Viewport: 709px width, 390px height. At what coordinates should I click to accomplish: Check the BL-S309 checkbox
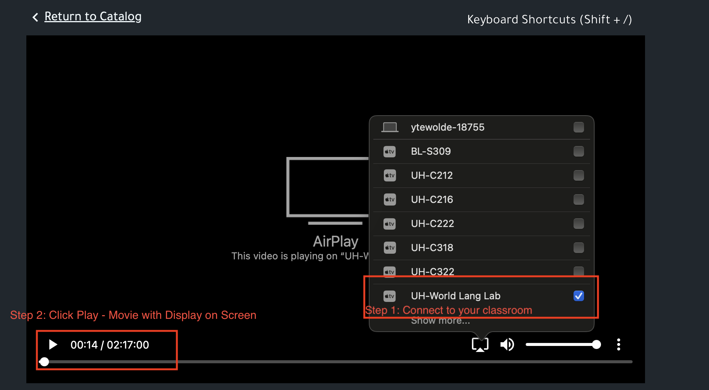(579, 151)
